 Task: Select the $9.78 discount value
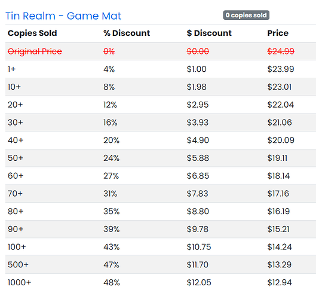(x=198, y=229)
